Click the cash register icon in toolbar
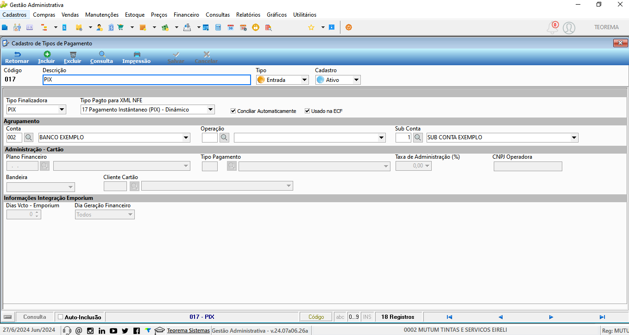The width and height of the screenshot is (629, 335). (187, 27)
